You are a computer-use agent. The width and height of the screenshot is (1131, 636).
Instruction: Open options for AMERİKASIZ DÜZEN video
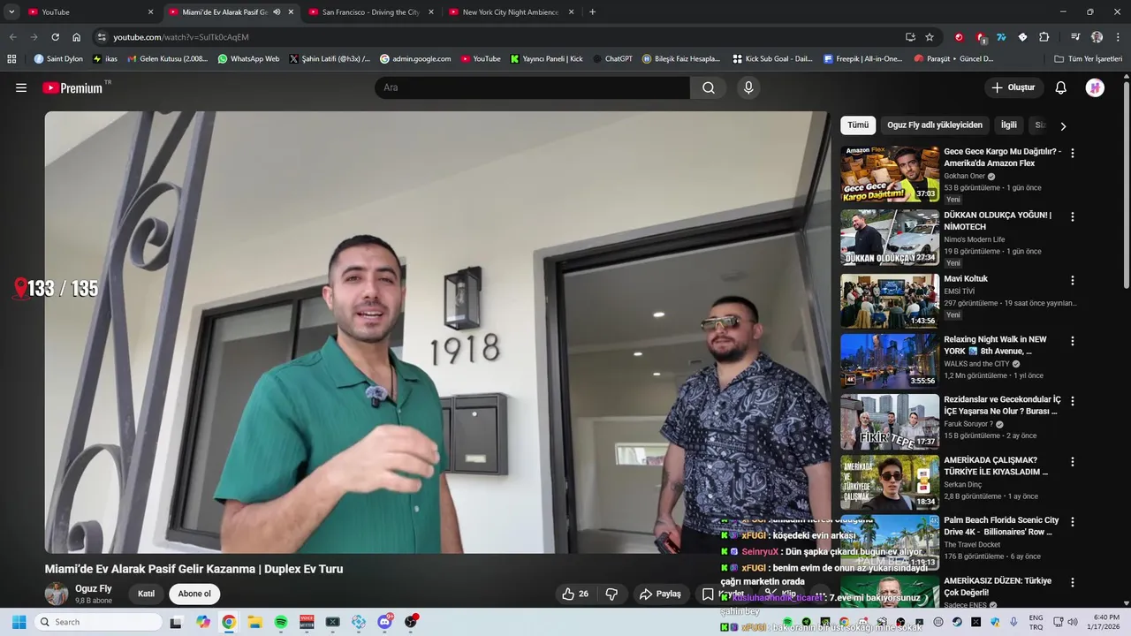pos(1073,583)
